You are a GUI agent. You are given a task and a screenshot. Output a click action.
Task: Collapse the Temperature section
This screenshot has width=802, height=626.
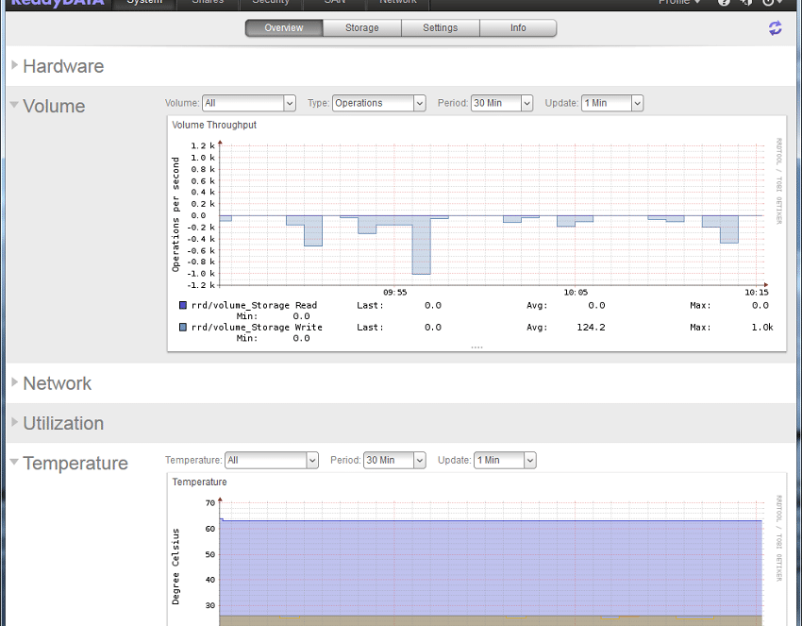click(x=14, y=463)
